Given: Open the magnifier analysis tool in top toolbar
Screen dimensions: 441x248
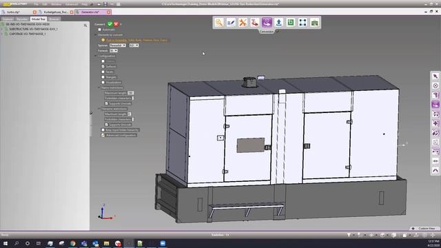Looking at the screenshot, I should coord(219,23).
